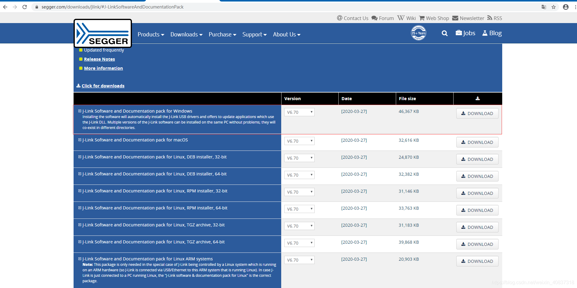Open version dropdown for RPM 32-bit
Viewport: 577px width, 288px height.
(x=299, y=192)
